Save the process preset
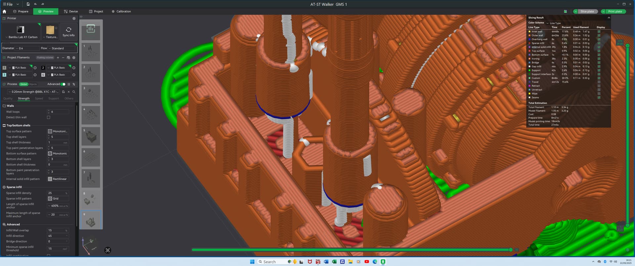 coord(63,92)
